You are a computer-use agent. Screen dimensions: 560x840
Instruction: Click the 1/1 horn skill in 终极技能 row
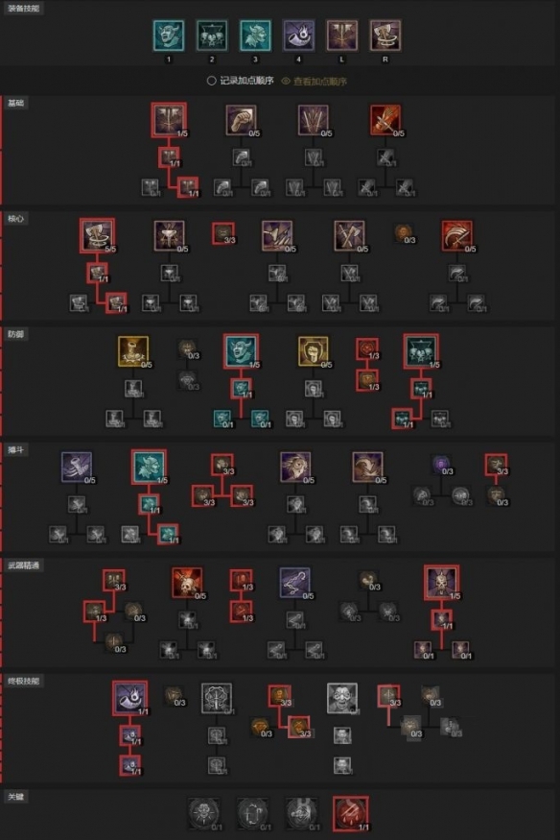coord(130,698)
